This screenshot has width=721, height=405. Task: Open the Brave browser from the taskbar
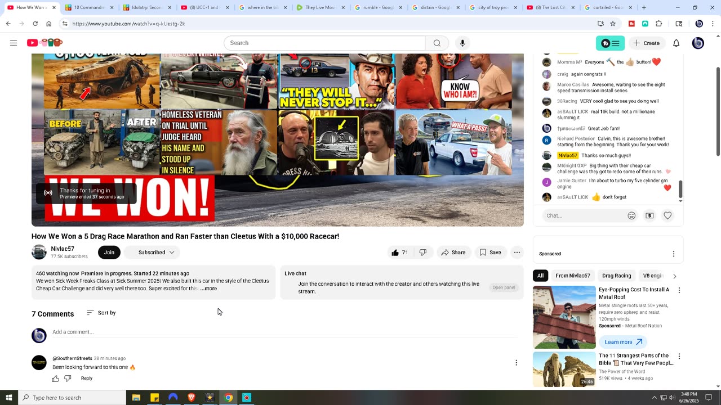coord(191,398)
